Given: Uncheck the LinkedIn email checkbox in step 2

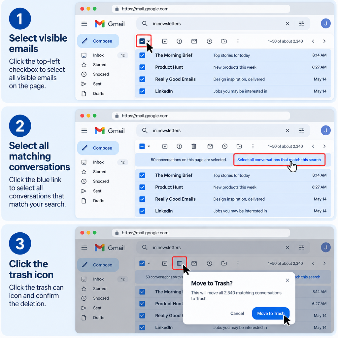Looking at the screenshot, I should (x=142, y=211).
